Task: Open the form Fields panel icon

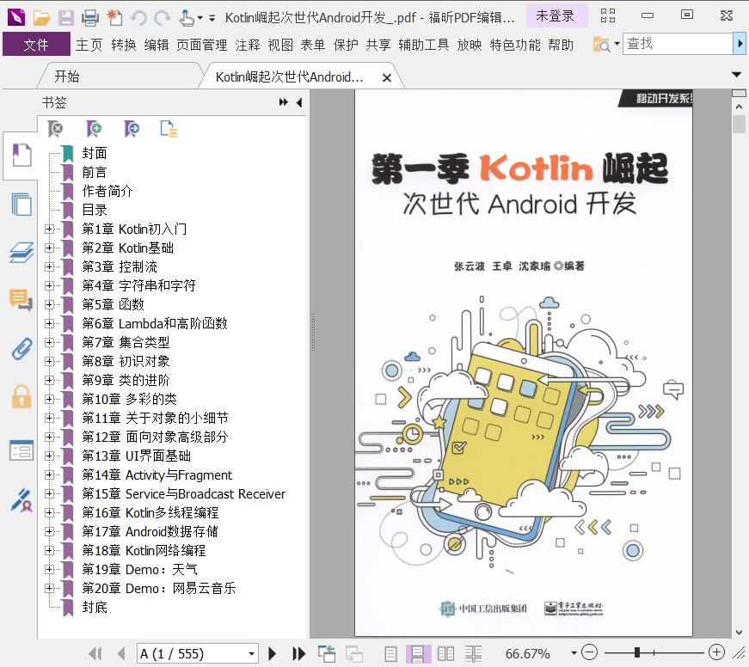Action: pyautogui.click(x=21, y=450)
